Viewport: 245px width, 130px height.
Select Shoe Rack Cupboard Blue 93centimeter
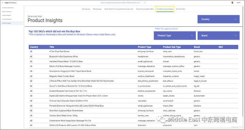66,111
